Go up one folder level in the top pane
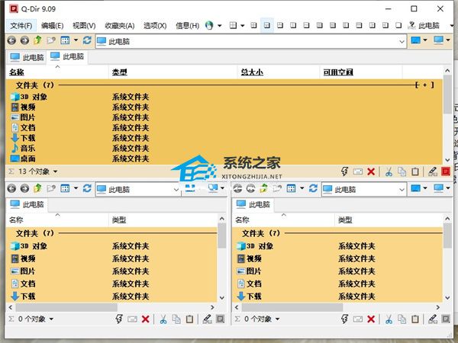This screenshot has height=343, width=458. point(37,40)
